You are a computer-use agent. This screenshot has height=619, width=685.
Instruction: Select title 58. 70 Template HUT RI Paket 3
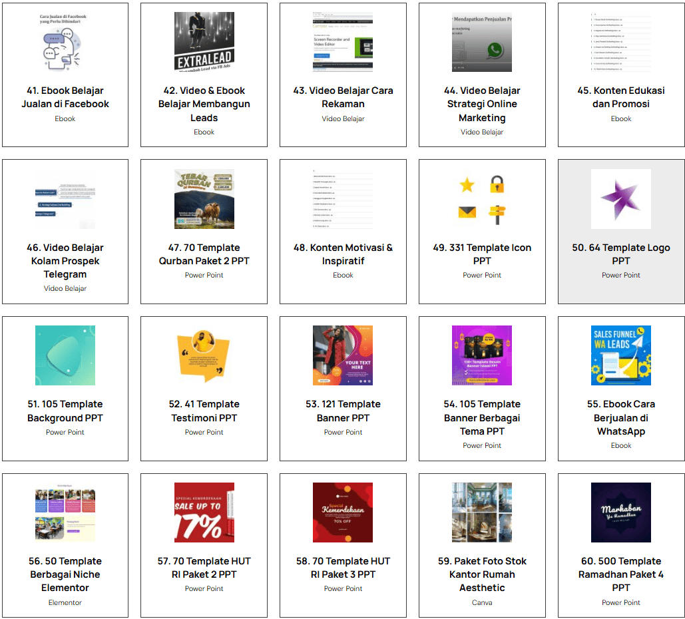click(x=343, y=568)
